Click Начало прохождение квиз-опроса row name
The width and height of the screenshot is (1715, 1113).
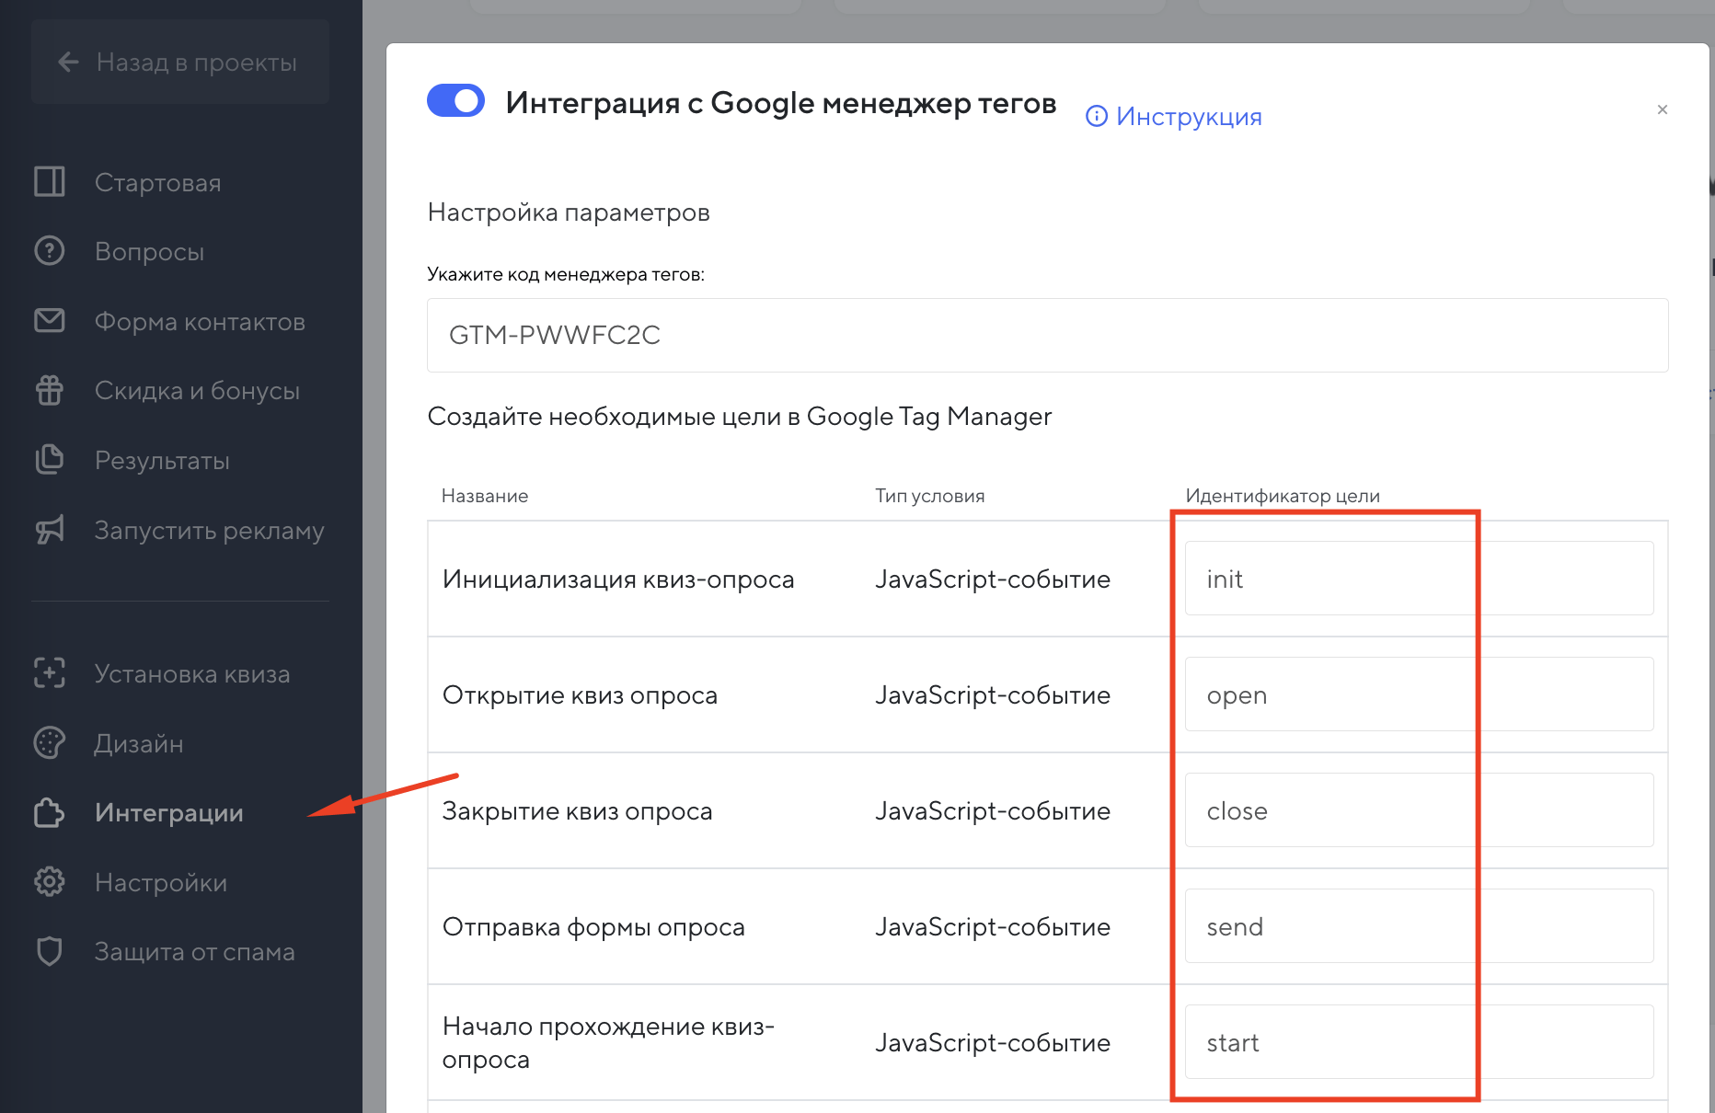[x=608, y=1042]
